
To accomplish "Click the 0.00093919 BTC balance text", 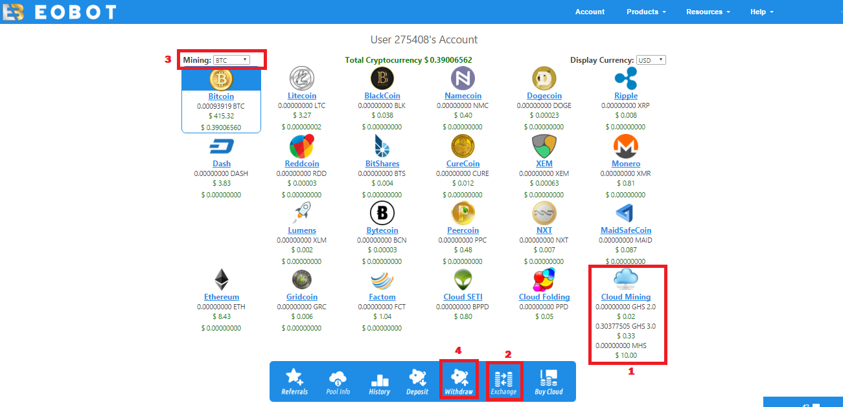I will (x=221, y=106).
